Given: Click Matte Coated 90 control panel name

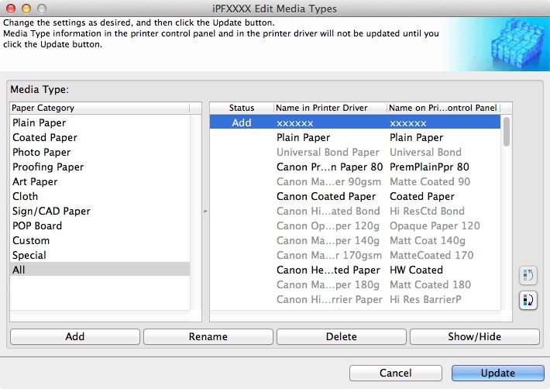Looking at the screenshot, I should click(x=430, y=181).
